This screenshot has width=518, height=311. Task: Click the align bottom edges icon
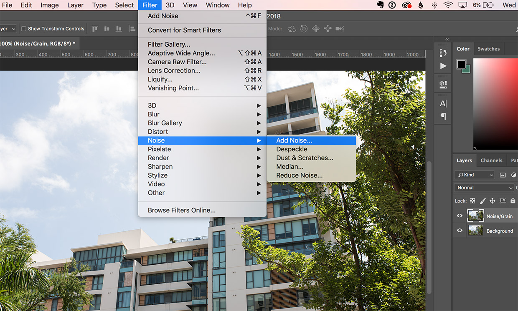coord(119,29)
